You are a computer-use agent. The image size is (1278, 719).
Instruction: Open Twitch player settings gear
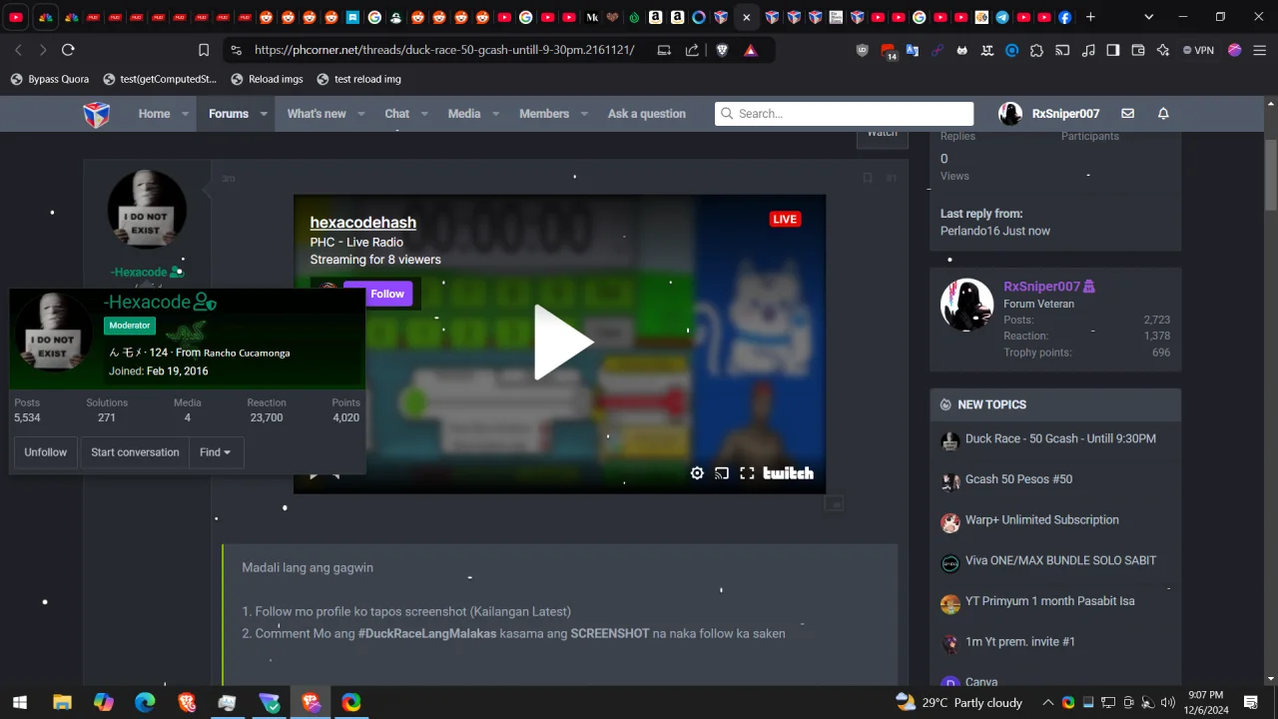(x=697, y=473)
